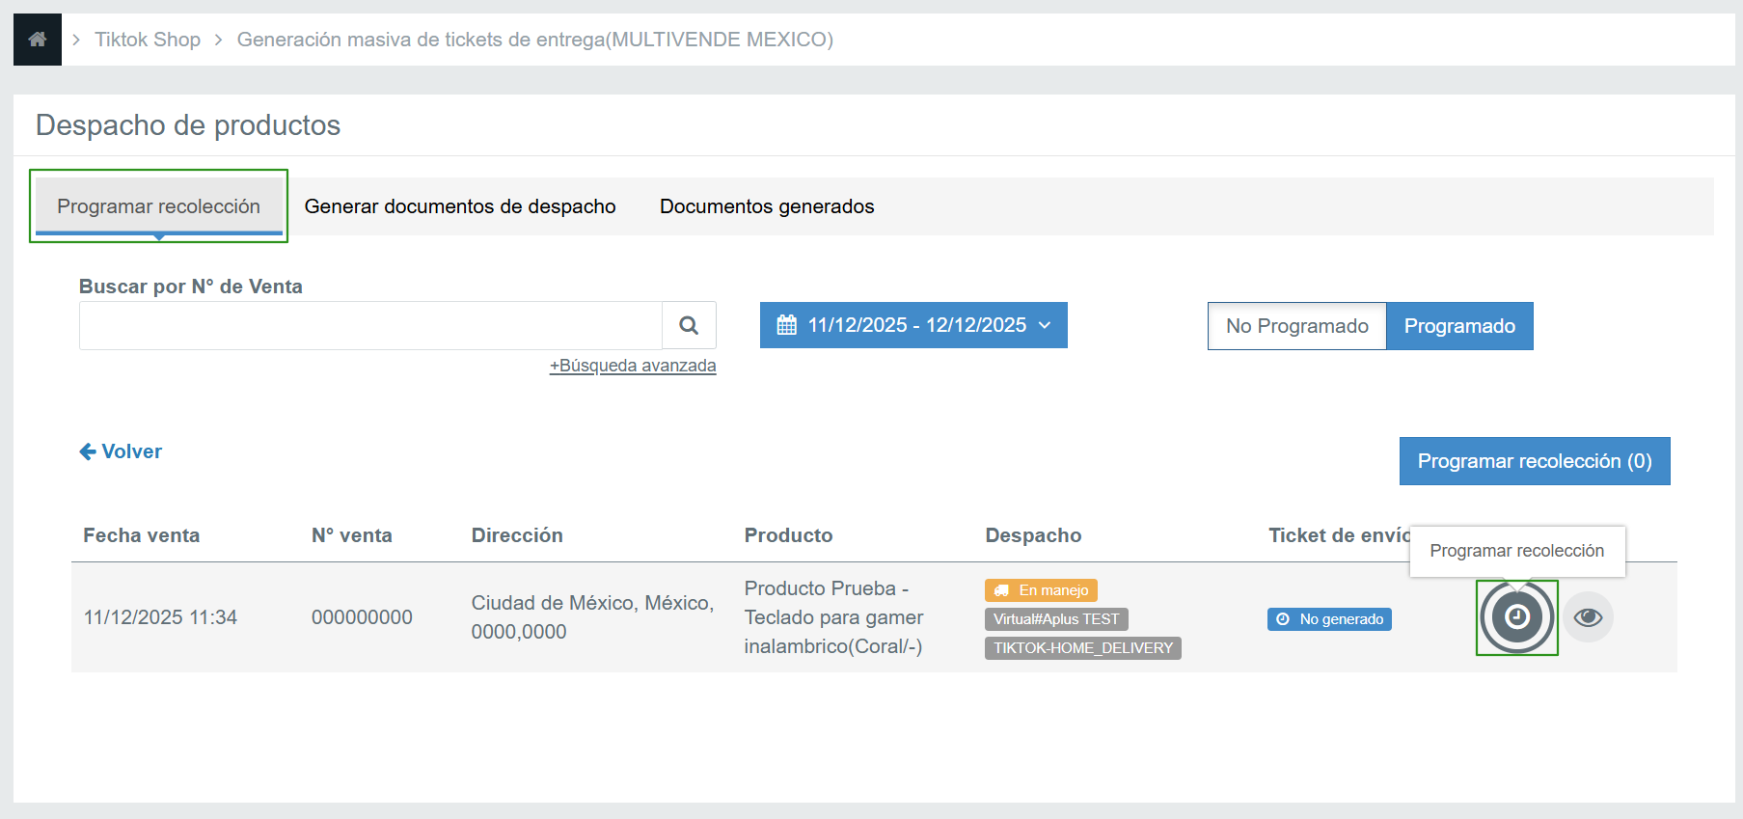
Task: Switch to 'Generar documentos de despacho' tab
Action: (460, 206)
